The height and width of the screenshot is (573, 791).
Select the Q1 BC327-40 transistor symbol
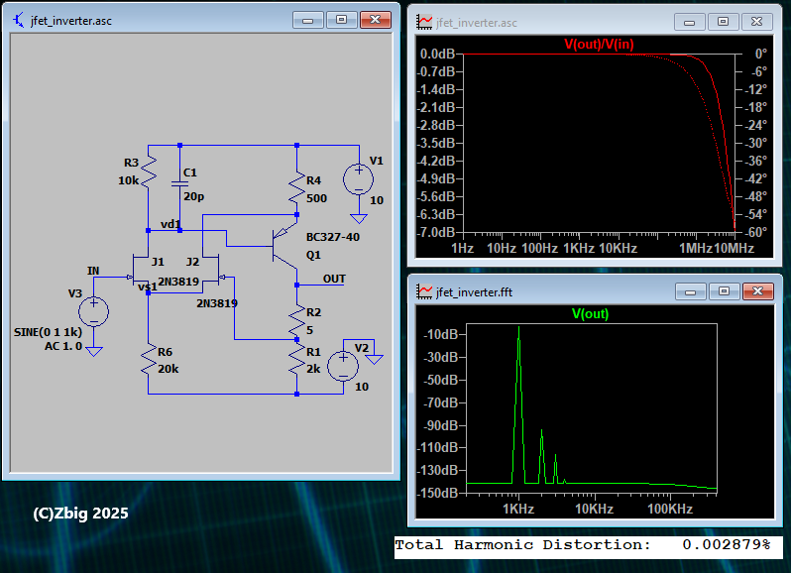point(283,246)
